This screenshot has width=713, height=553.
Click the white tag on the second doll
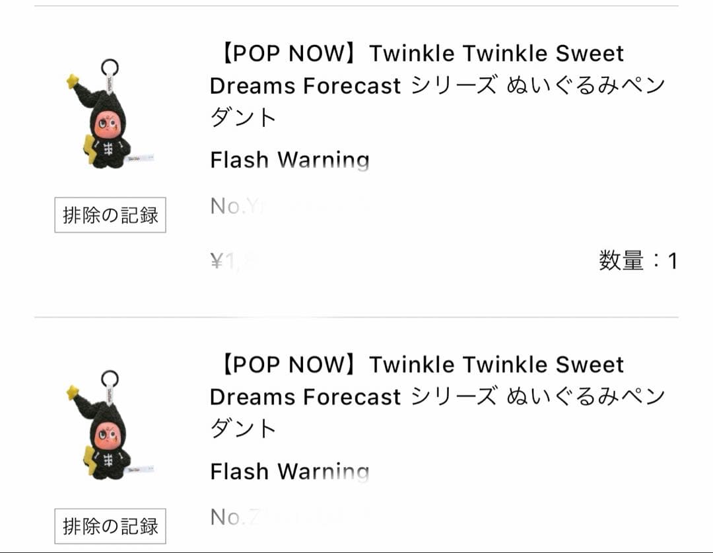(143, 469)
